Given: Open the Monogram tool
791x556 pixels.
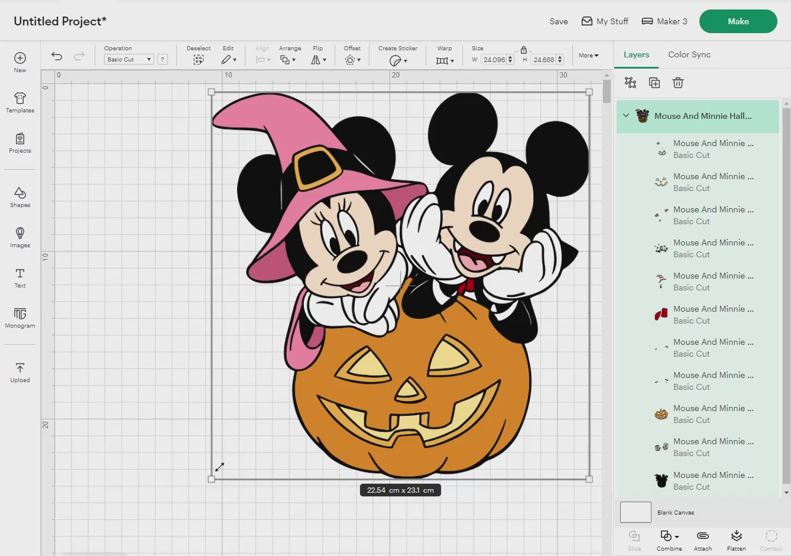Looking at the screenshot, I should coord(20,318).
